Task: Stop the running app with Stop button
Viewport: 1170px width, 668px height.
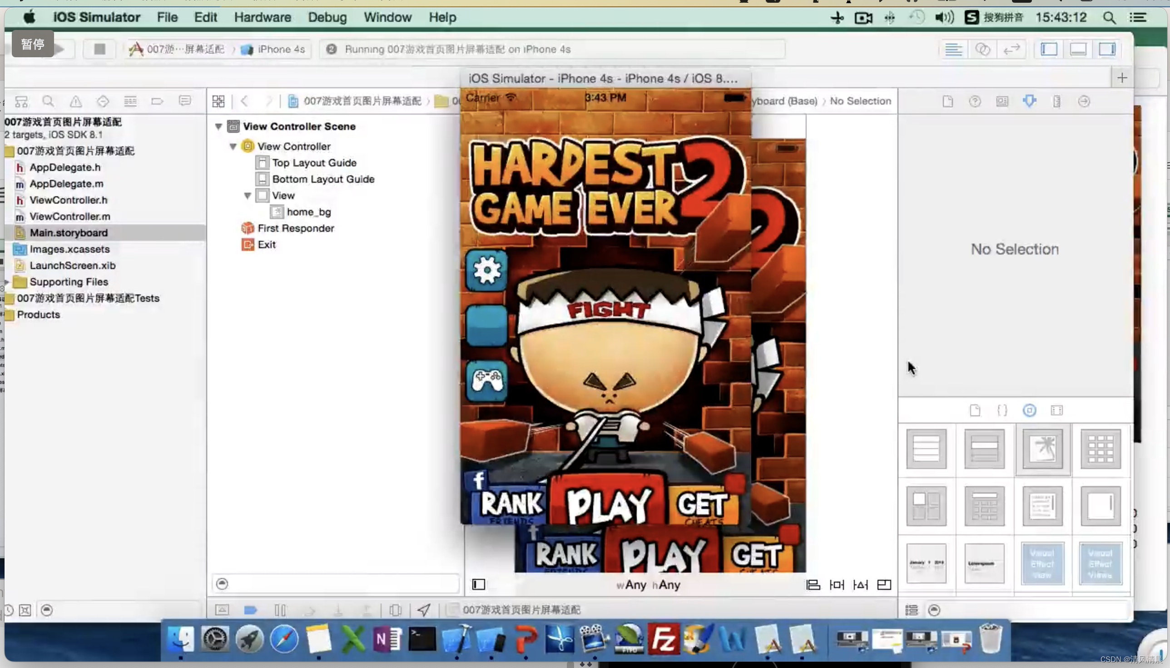Action: [99, 49]
